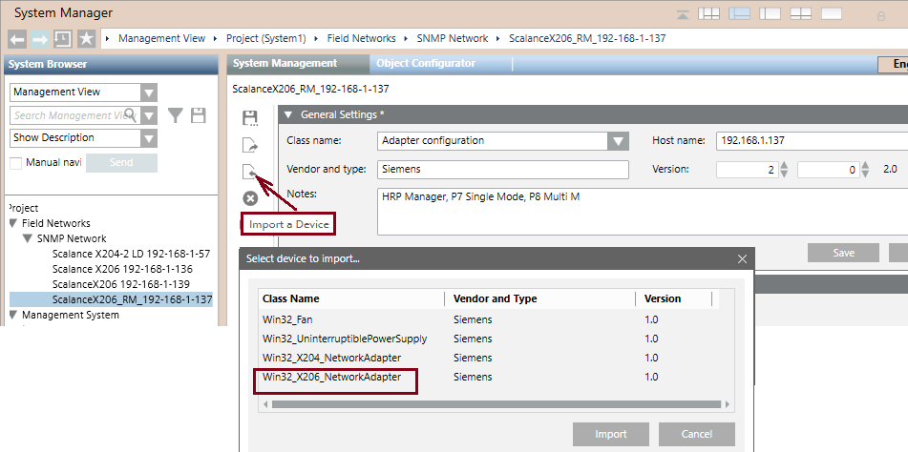Click the Import a Device icon
908x452 pixels.
pos(250,172)
